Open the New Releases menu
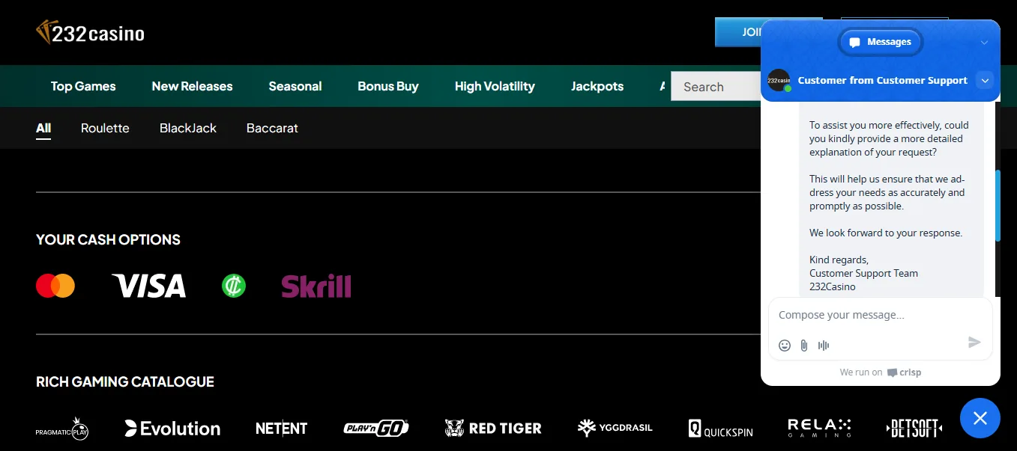1017x451 pixels. [x=192, y=86]
